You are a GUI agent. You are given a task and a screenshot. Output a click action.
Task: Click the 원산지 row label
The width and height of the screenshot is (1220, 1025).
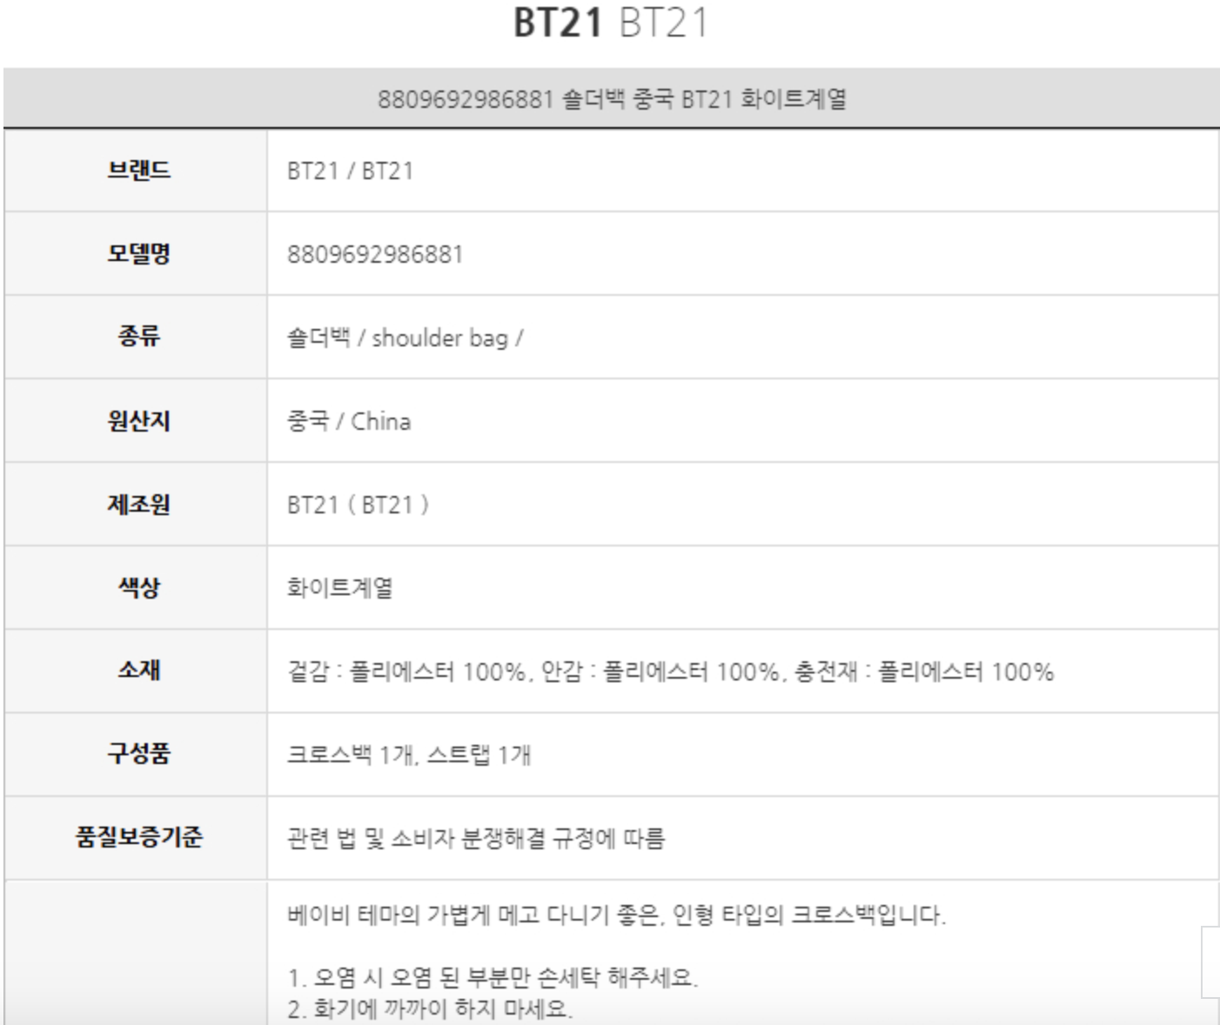(138, 420)
